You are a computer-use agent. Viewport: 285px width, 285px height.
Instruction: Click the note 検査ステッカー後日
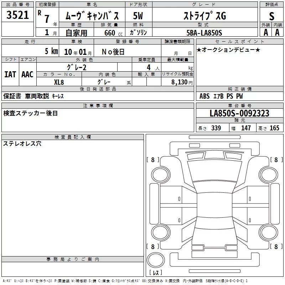click(x=31, y=113)
